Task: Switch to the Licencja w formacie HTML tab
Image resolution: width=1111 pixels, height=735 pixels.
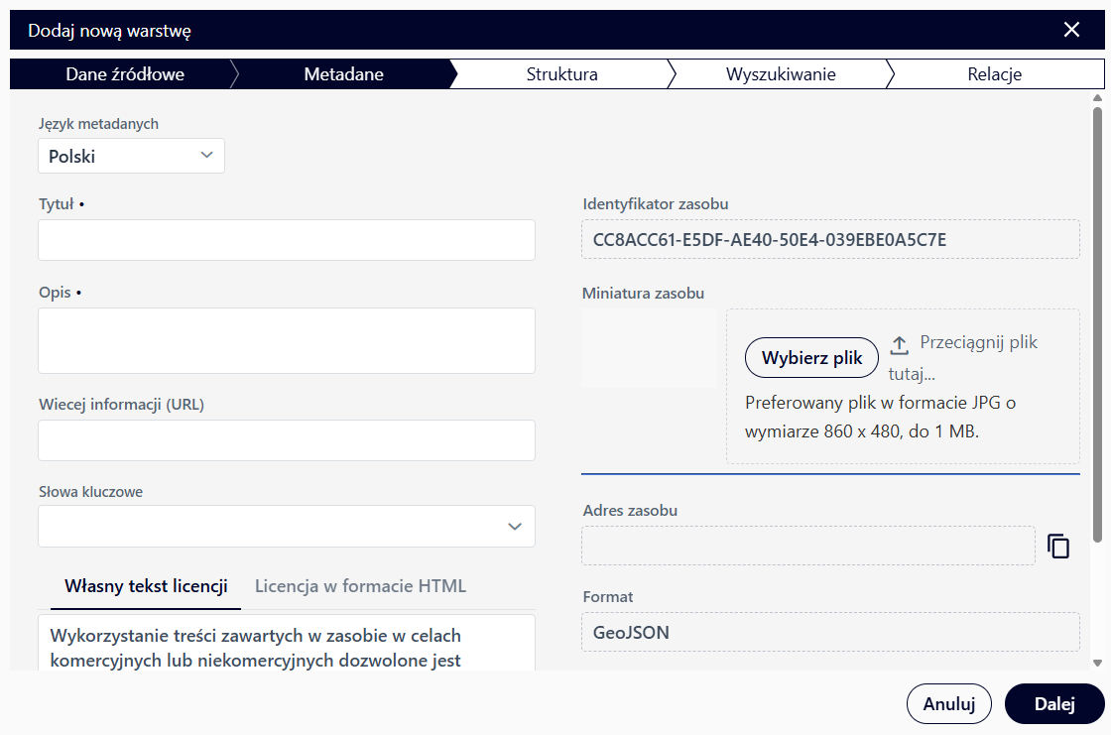Action: click(x=359, y=586)
